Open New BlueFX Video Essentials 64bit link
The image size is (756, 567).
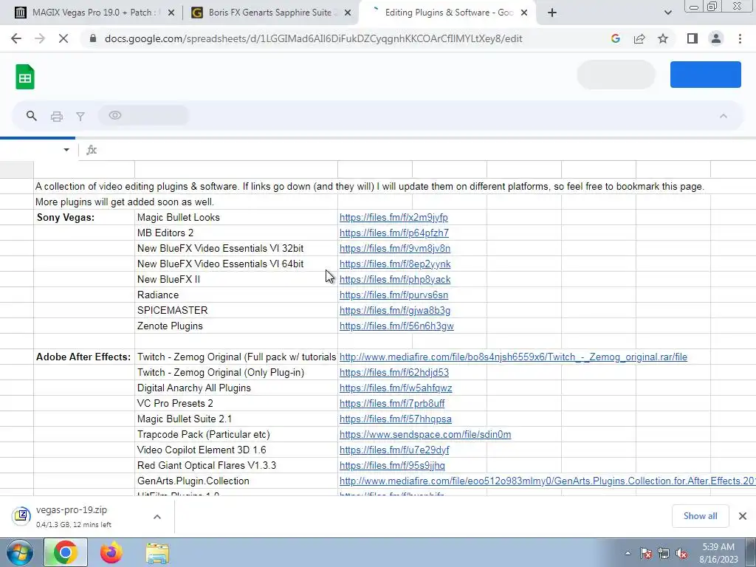coord(395,264)
